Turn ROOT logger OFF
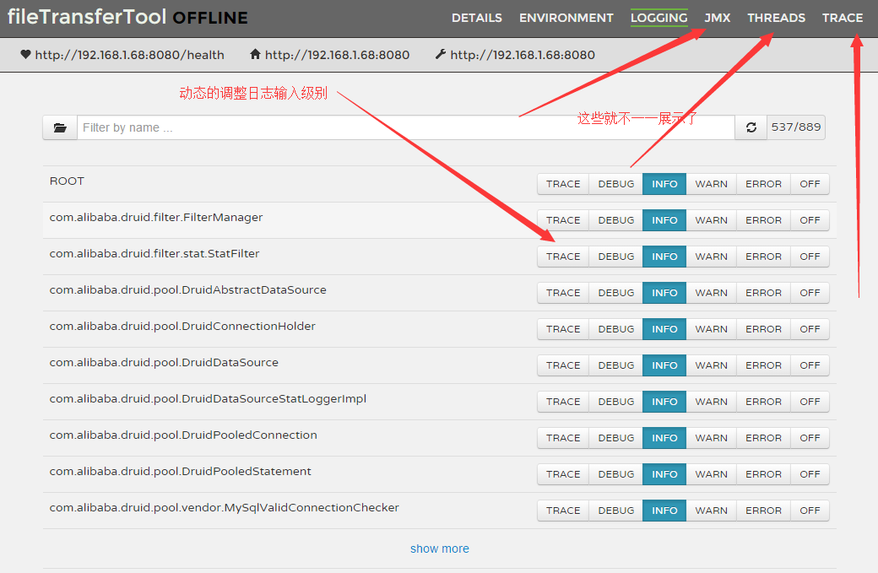 point(810,184)
